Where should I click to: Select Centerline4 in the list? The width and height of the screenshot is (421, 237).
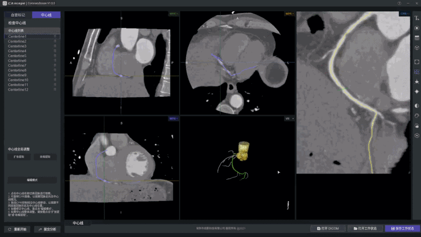pyautogui.click(x=32, y=51)
